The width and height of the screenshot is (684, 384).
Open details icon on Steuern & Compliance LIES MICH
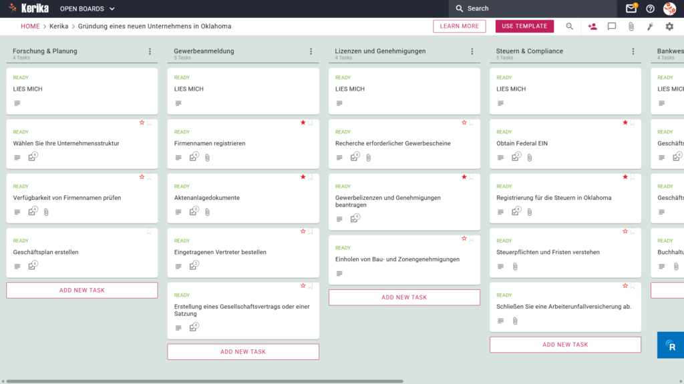point(500,103)
